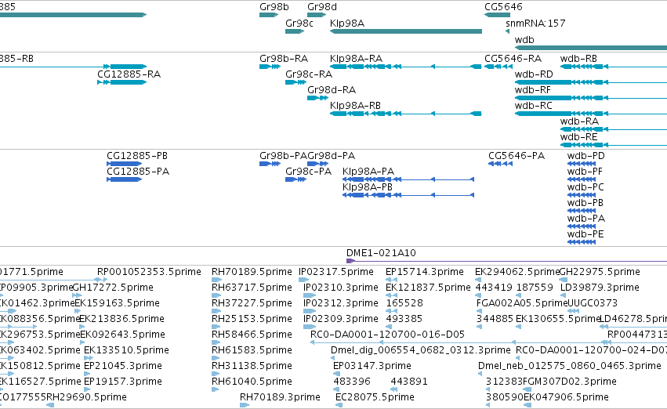Click the wdb-RA transcript label
This screenshot has width=667, height=409.
(x=579, y=121)
